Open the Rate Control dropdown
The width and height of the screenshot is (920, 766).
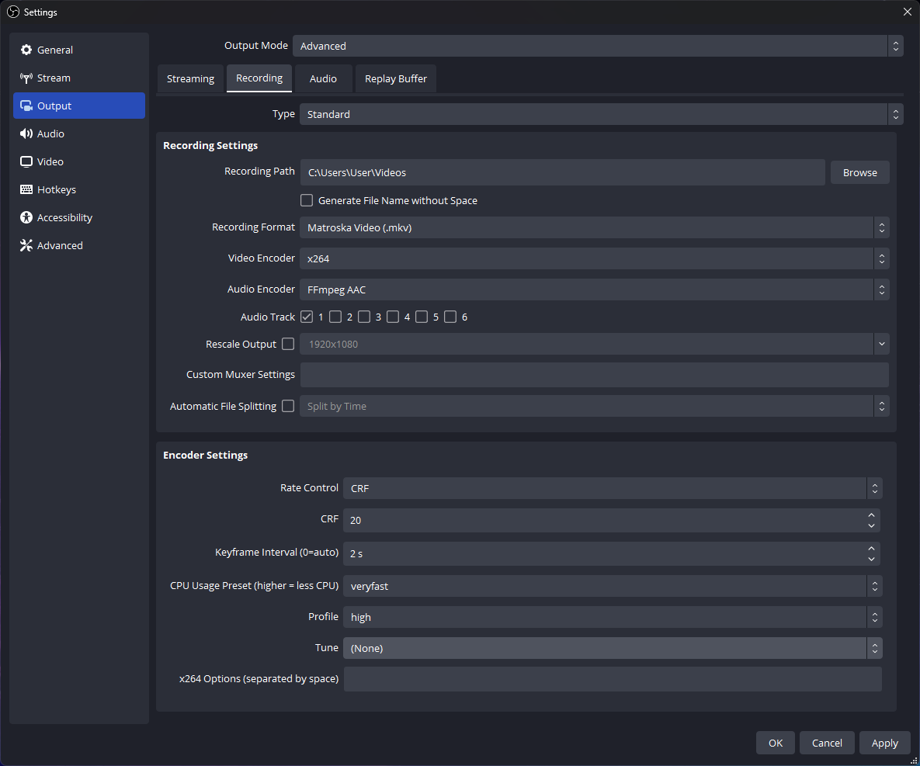point(612,488)
